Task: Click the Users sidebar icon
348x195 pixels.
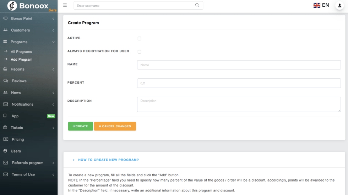Action: [5, 151]
